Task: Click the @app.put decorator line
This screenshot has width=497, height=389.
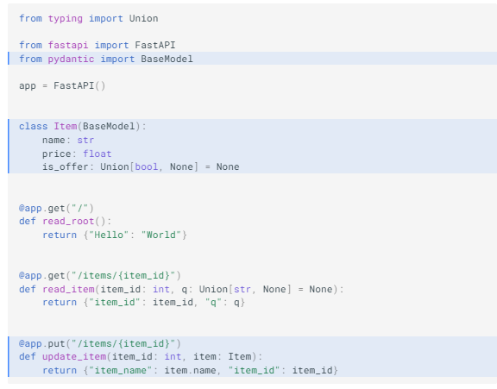Action: pyautogui.click(x=100, y=343)
